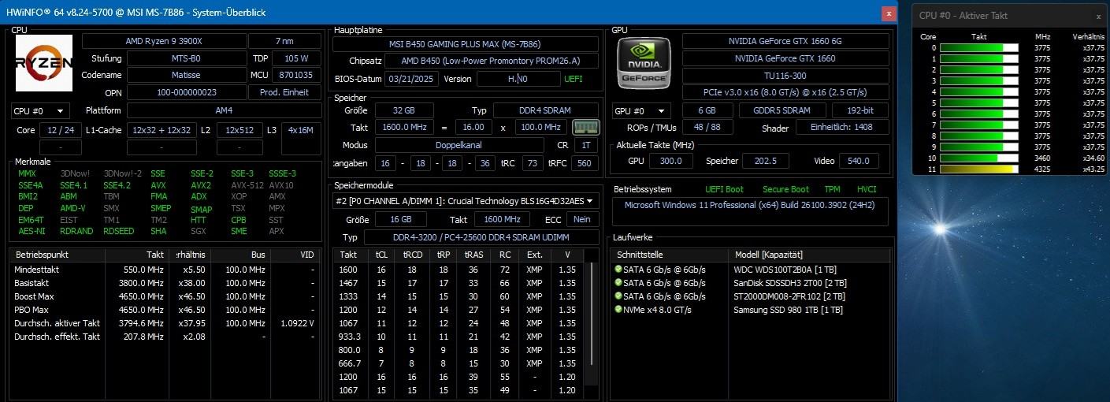Select the Schnittstelle column header
Screen dimensions: 1110x402
(x=671, y=255)
